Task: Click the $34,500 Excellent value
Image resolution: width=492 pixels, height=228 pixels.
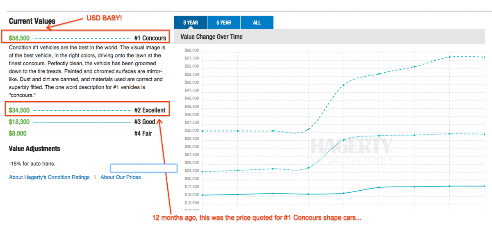Action: [19, 110]
